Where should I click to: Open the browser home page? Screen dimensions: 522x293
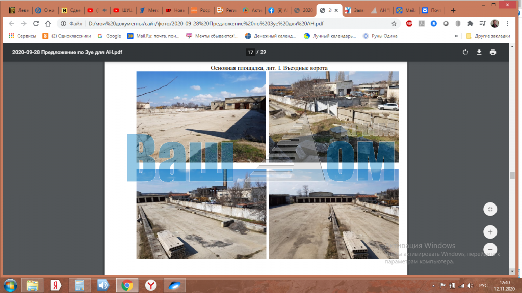coord(48,23)
